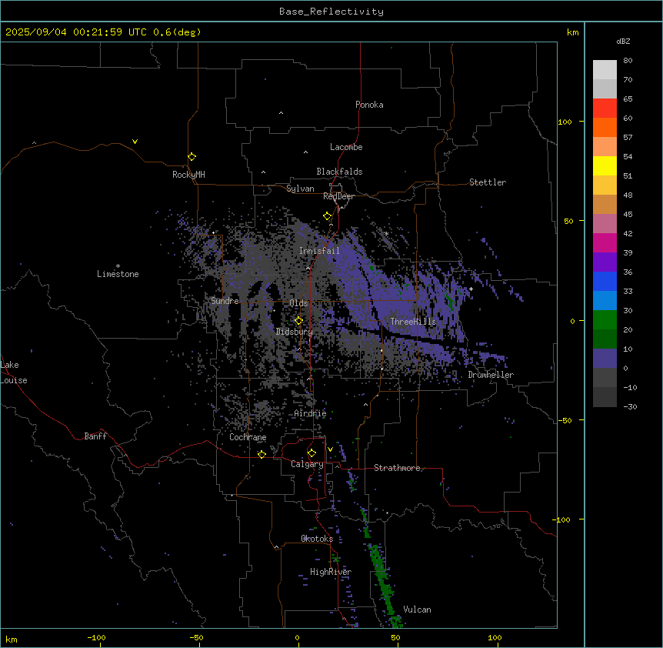Click the white caret marker west of Lacombe
This screenshot has width=663, height=648.
(305, 152)
